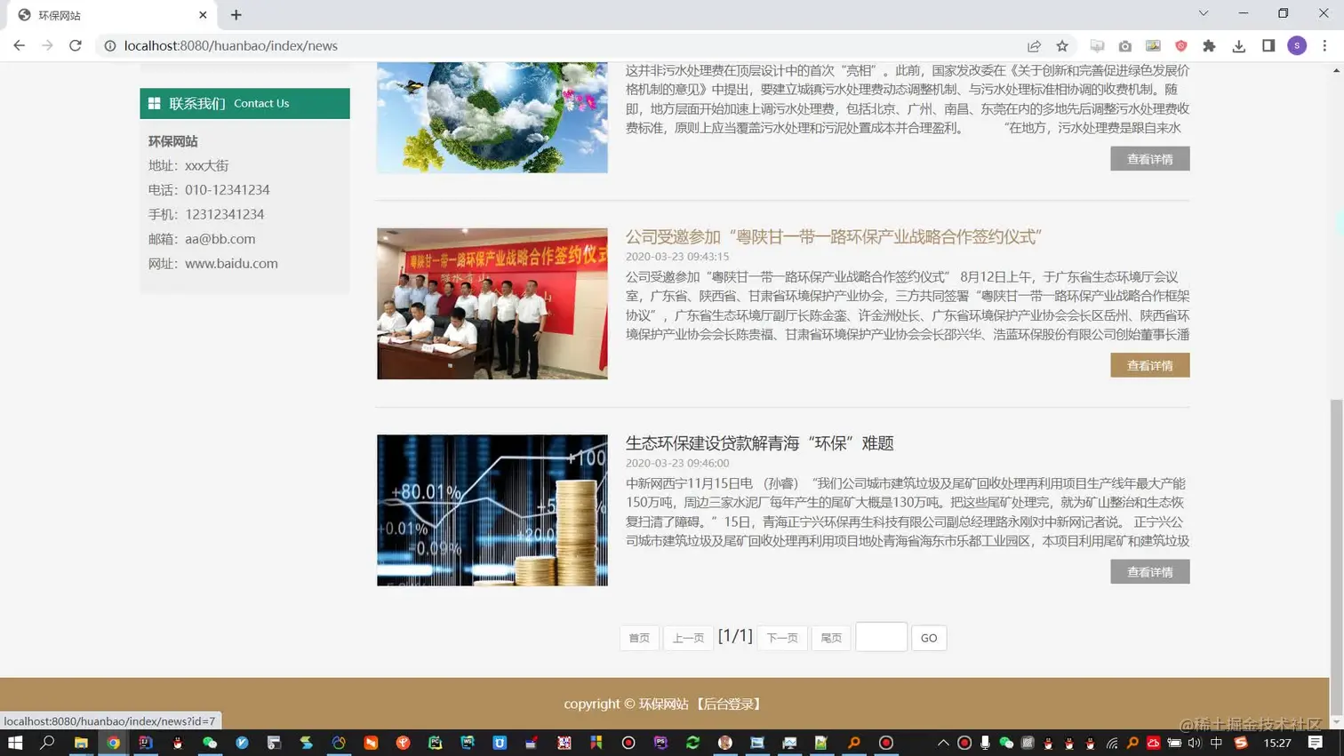Go to 首页 in the pagination
The image size is (1344, 756).
coord(639,638)
